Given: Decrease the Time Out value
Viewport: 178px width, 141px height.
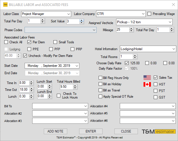Looking at the screenshot, I should coord(32,91).
